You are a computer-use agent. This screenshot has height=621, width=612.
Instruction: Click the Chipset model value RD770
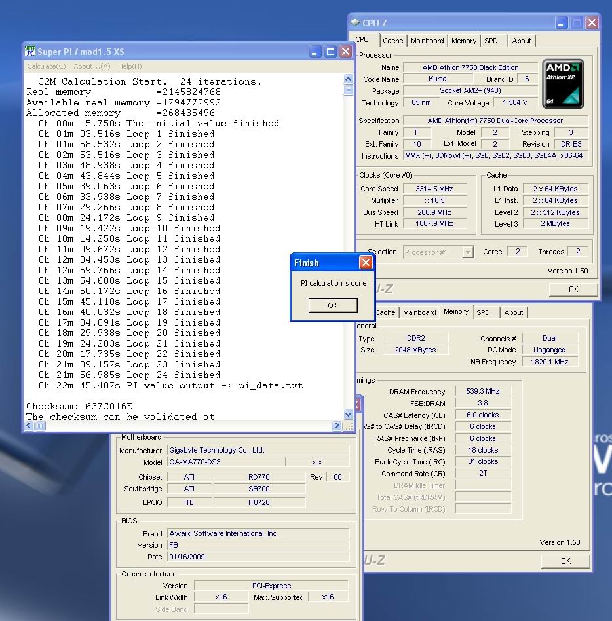(259, 477)
